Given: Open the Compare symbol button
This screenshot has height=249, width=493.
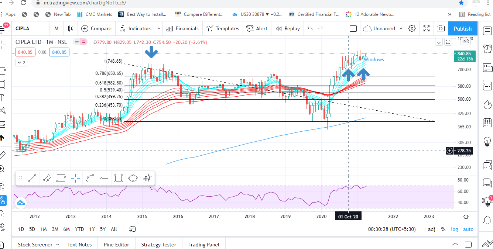Looking at the screenshot, I should click(96, 28).
